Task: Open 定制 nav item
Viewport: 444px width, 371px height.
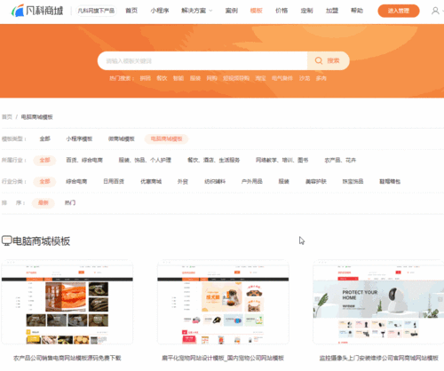Action: [x=306, y=11]
